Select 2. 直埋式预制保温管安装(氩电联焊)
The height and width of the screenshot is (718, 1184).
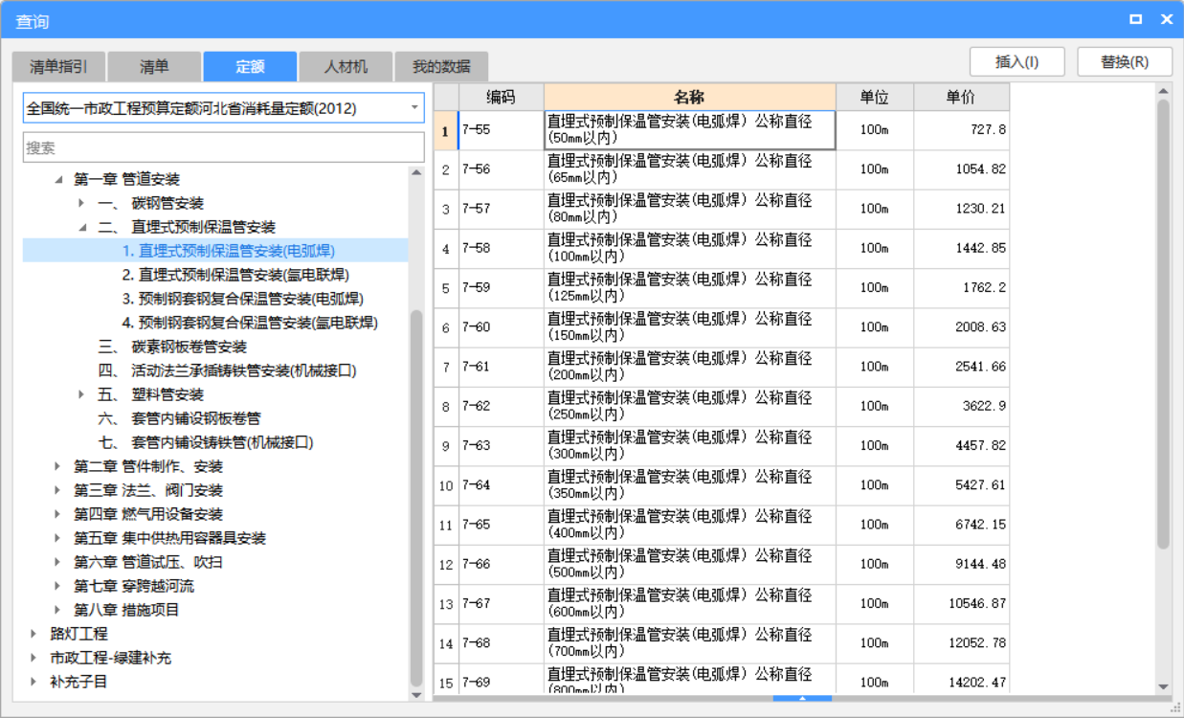tap(235, 275)
